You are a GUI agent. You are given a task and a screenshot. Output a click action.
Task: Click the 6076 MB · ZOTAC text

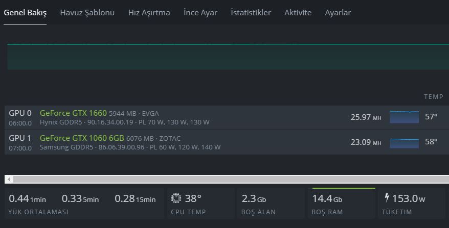153,139
